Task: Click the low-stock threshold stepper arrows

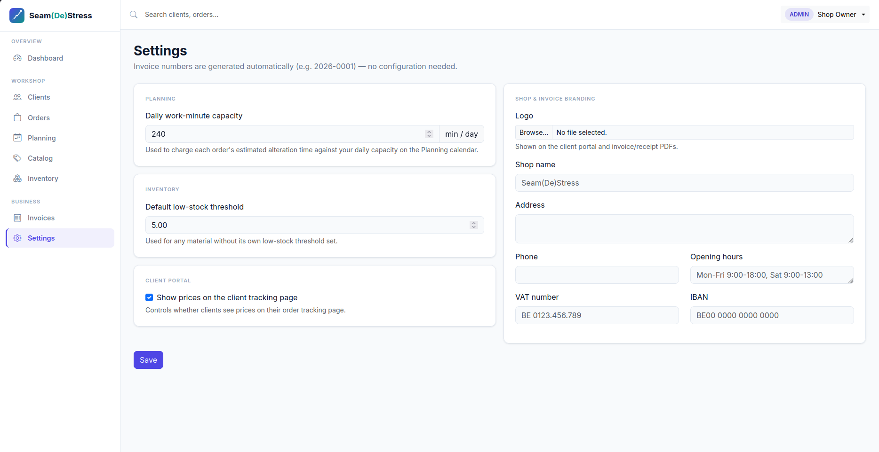Action: pos(474,225)
